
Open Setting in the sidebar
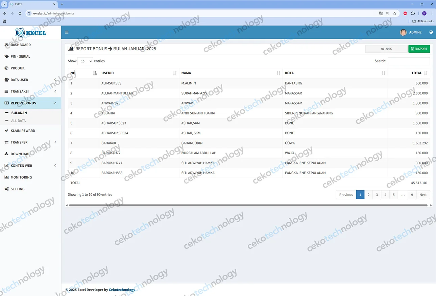pyautogui.click(x=18, y=189)
